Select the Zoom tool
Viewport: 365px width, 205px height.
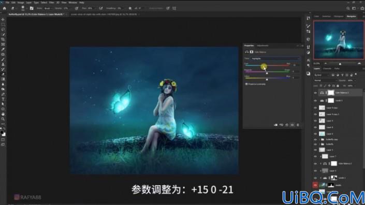pos(3,119)
